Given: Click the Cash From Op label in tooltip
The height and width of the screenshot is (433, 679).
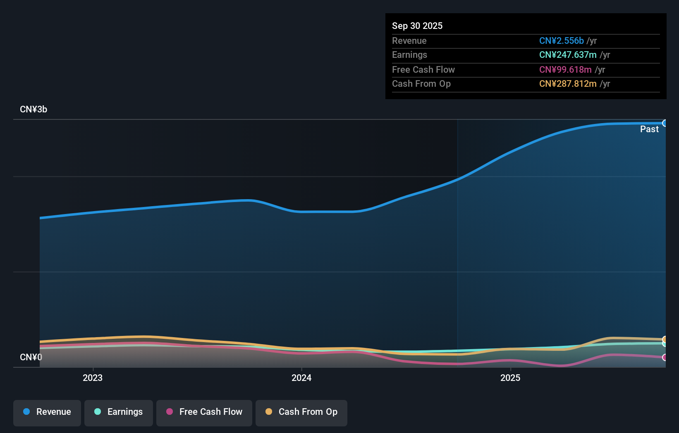Looking at the screenshot, I should click(x=421, y=84).
